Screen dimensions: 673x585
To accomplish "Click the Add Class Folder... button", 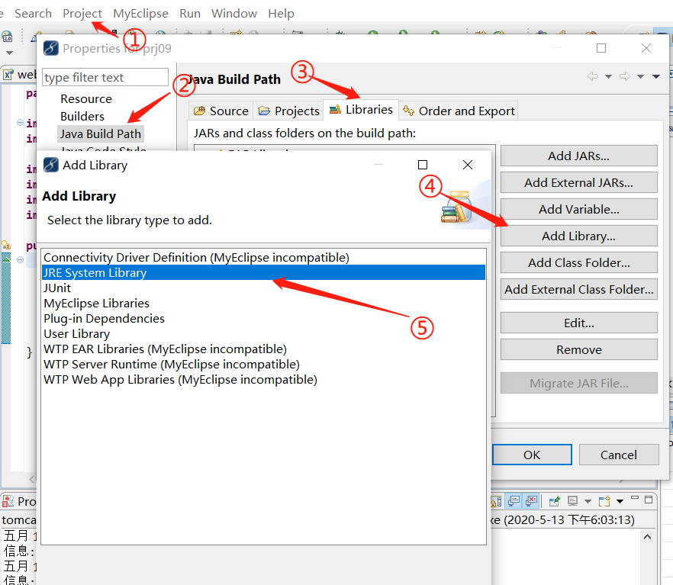I will pyautogui.click(x=578, y=262).
